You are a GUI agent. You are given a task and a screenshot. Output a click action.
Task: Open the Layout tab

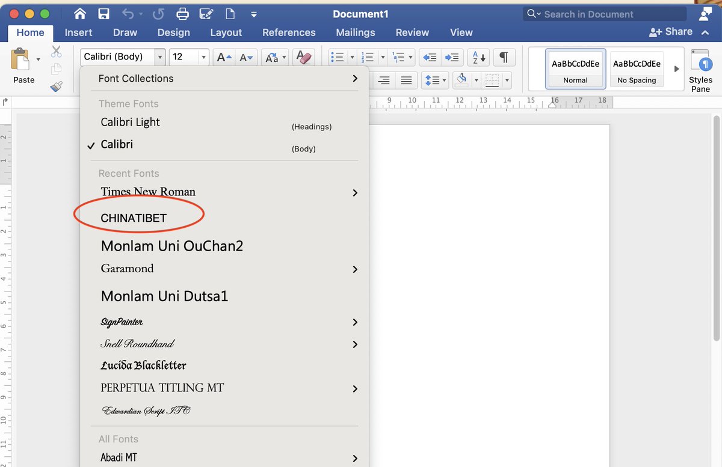(226, 32)
